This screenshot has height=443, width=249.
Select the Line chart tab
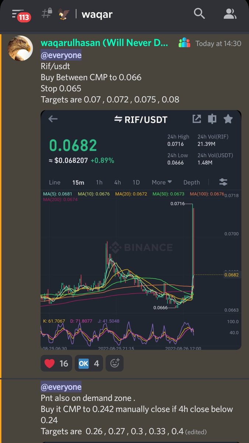pos(55,182)
